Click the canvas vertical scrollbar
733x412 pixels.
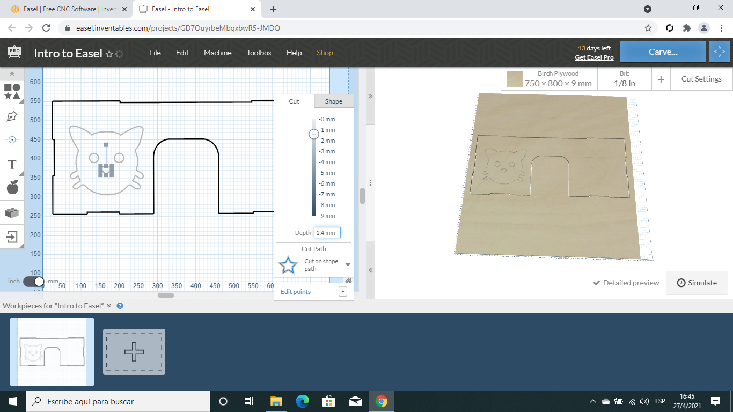362,195
